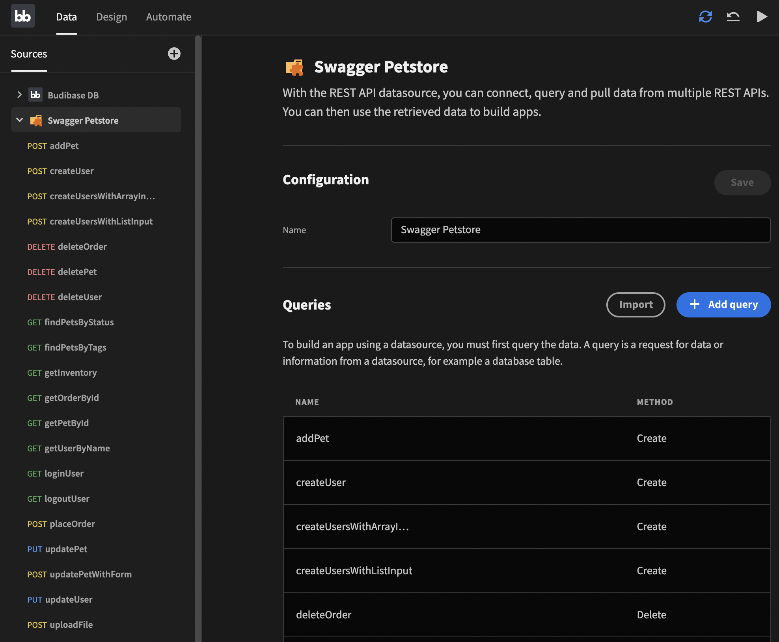Click the Budibase logo icon

22,16
